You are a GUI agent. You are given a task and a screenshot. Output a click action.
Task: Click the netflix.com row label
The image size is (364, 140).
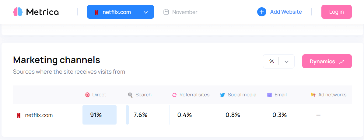[x=39, y=115]
